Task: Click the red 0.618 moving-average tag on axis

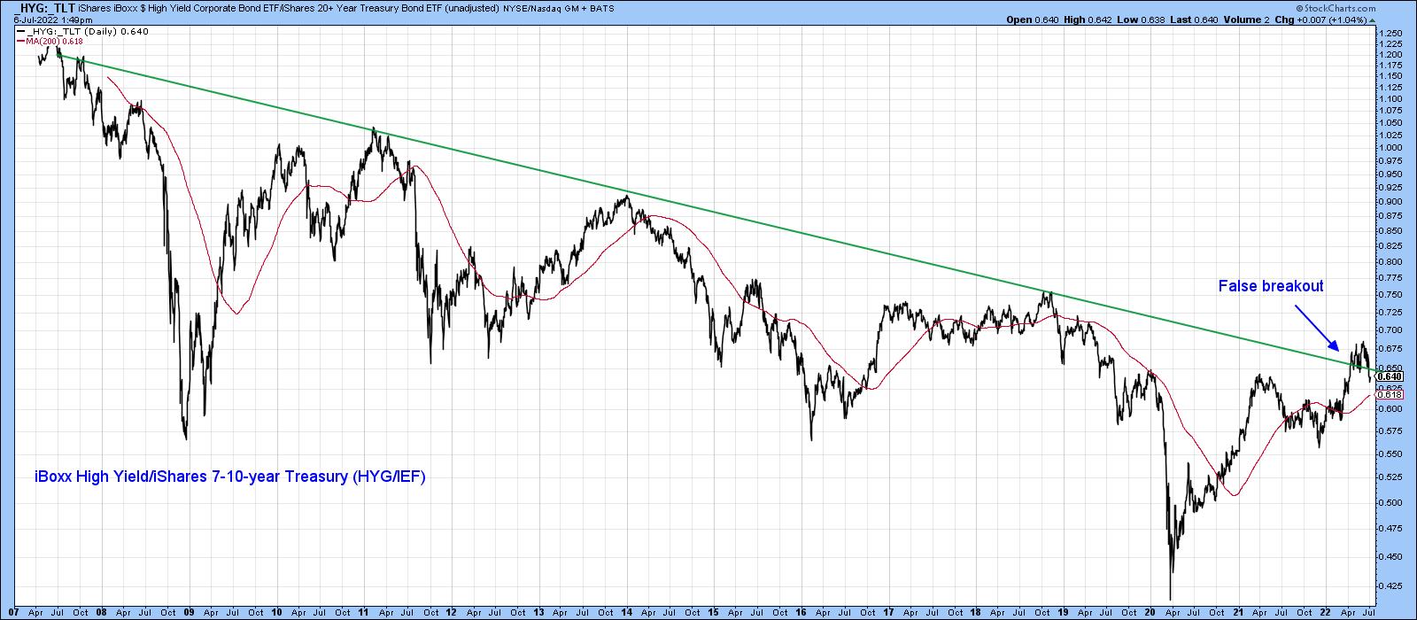Action: (x=1390, y=394)
